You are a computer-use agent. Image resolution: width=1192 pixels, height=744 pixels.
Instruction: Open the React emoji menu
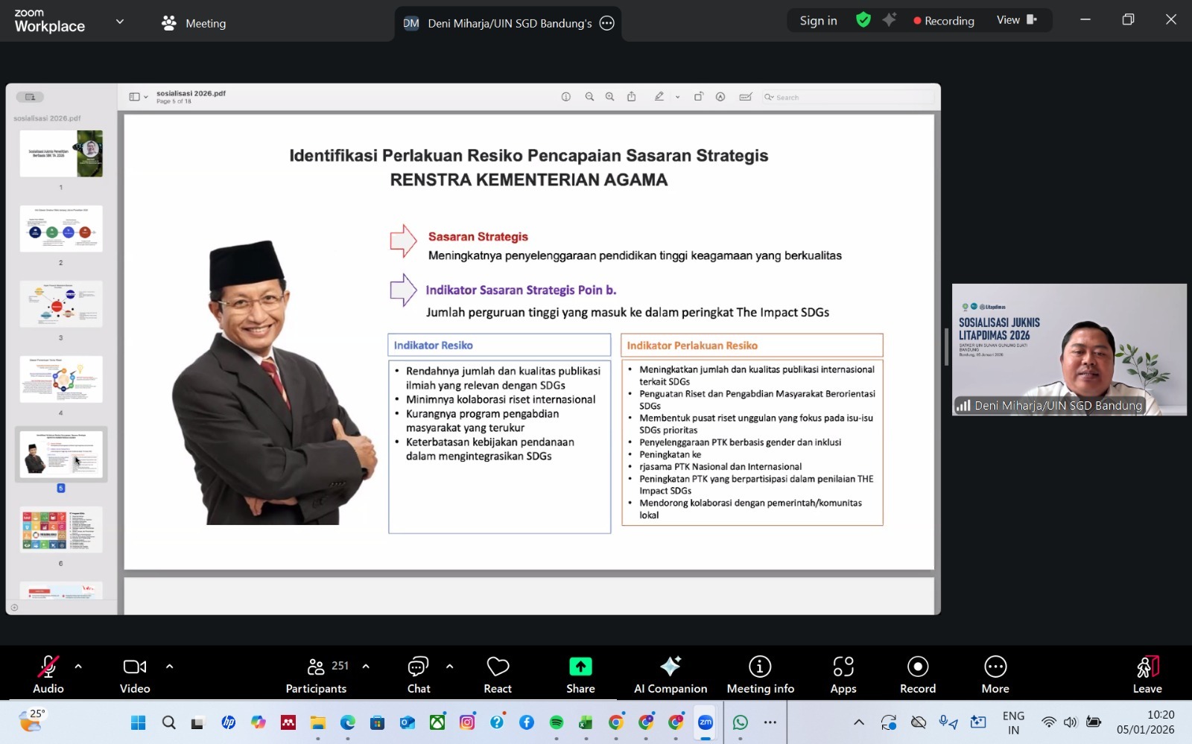498,674
